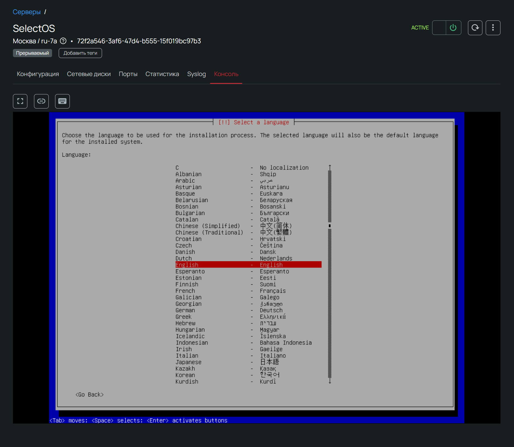The width and height of the screenshot is (514, 447).
Task: Click the green power icon
Action: pyautogui.click(x=453, y=28)
